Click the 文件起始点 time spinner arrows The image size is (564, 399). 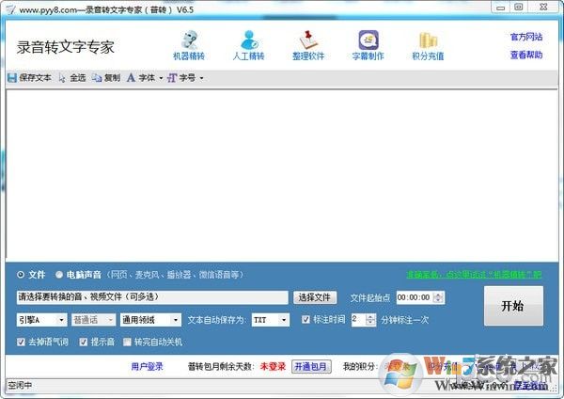click(x=438, y=297)
